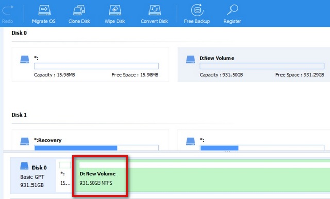Select the small *: block in disk map
This screenshot has width=330, height=199.
click(x=65, y=176)
